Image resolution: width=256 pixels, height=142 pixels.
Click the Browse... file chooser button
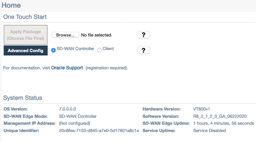tap(65, 35)
